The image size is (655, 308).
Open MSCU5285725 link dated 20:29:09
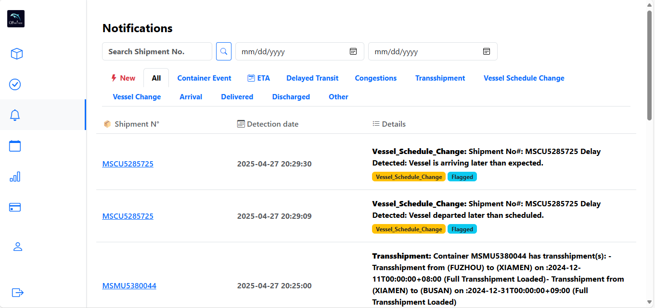[x=128, y=216]
